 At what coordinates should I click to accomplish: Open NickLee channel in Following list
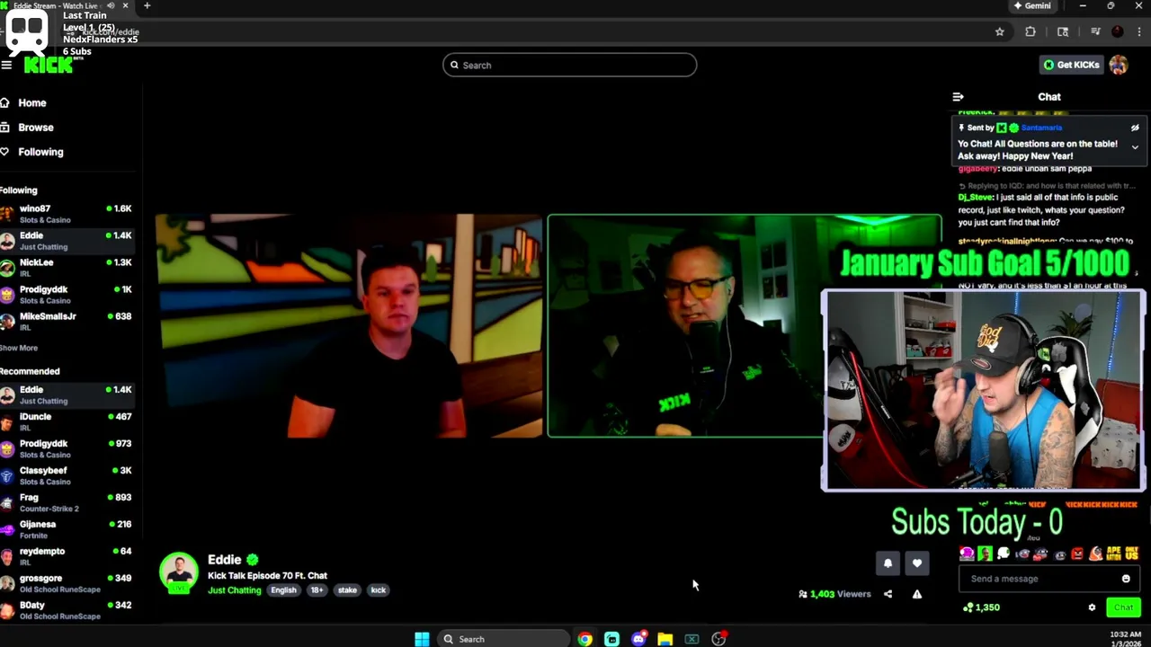click(x=67, y=268)
